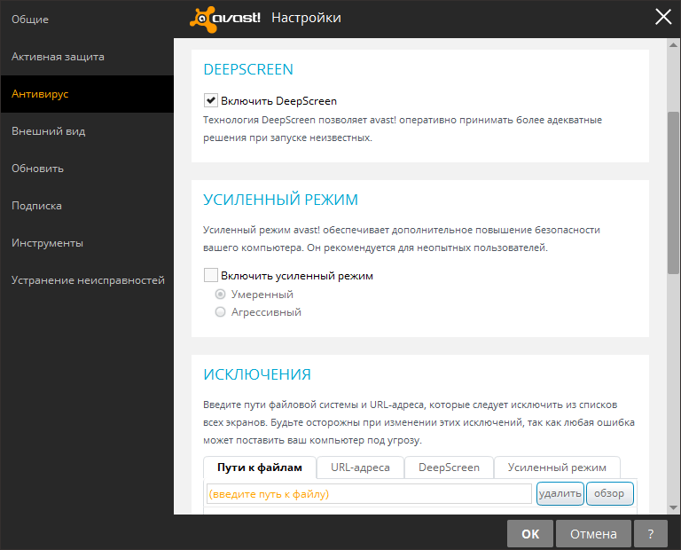Click the DEEPSCREEN section heading
681x550 pixels.
pos(248,69)
